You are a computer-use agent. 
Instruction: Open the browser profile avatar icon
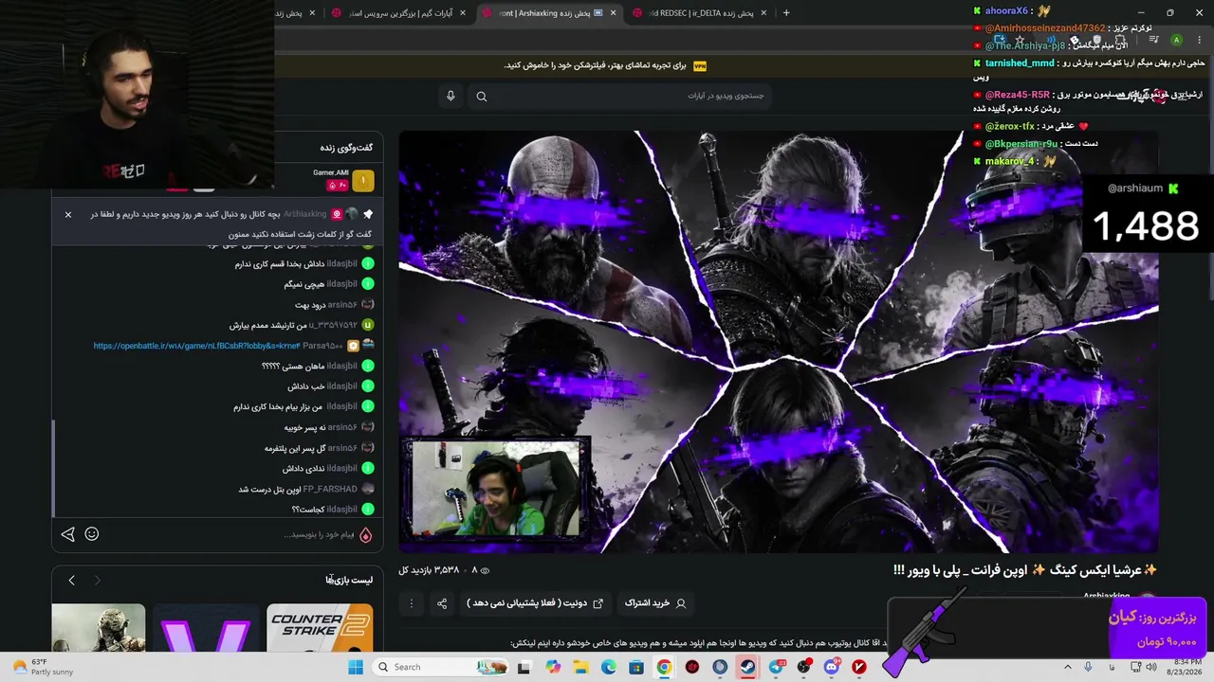coord(1176,40)
